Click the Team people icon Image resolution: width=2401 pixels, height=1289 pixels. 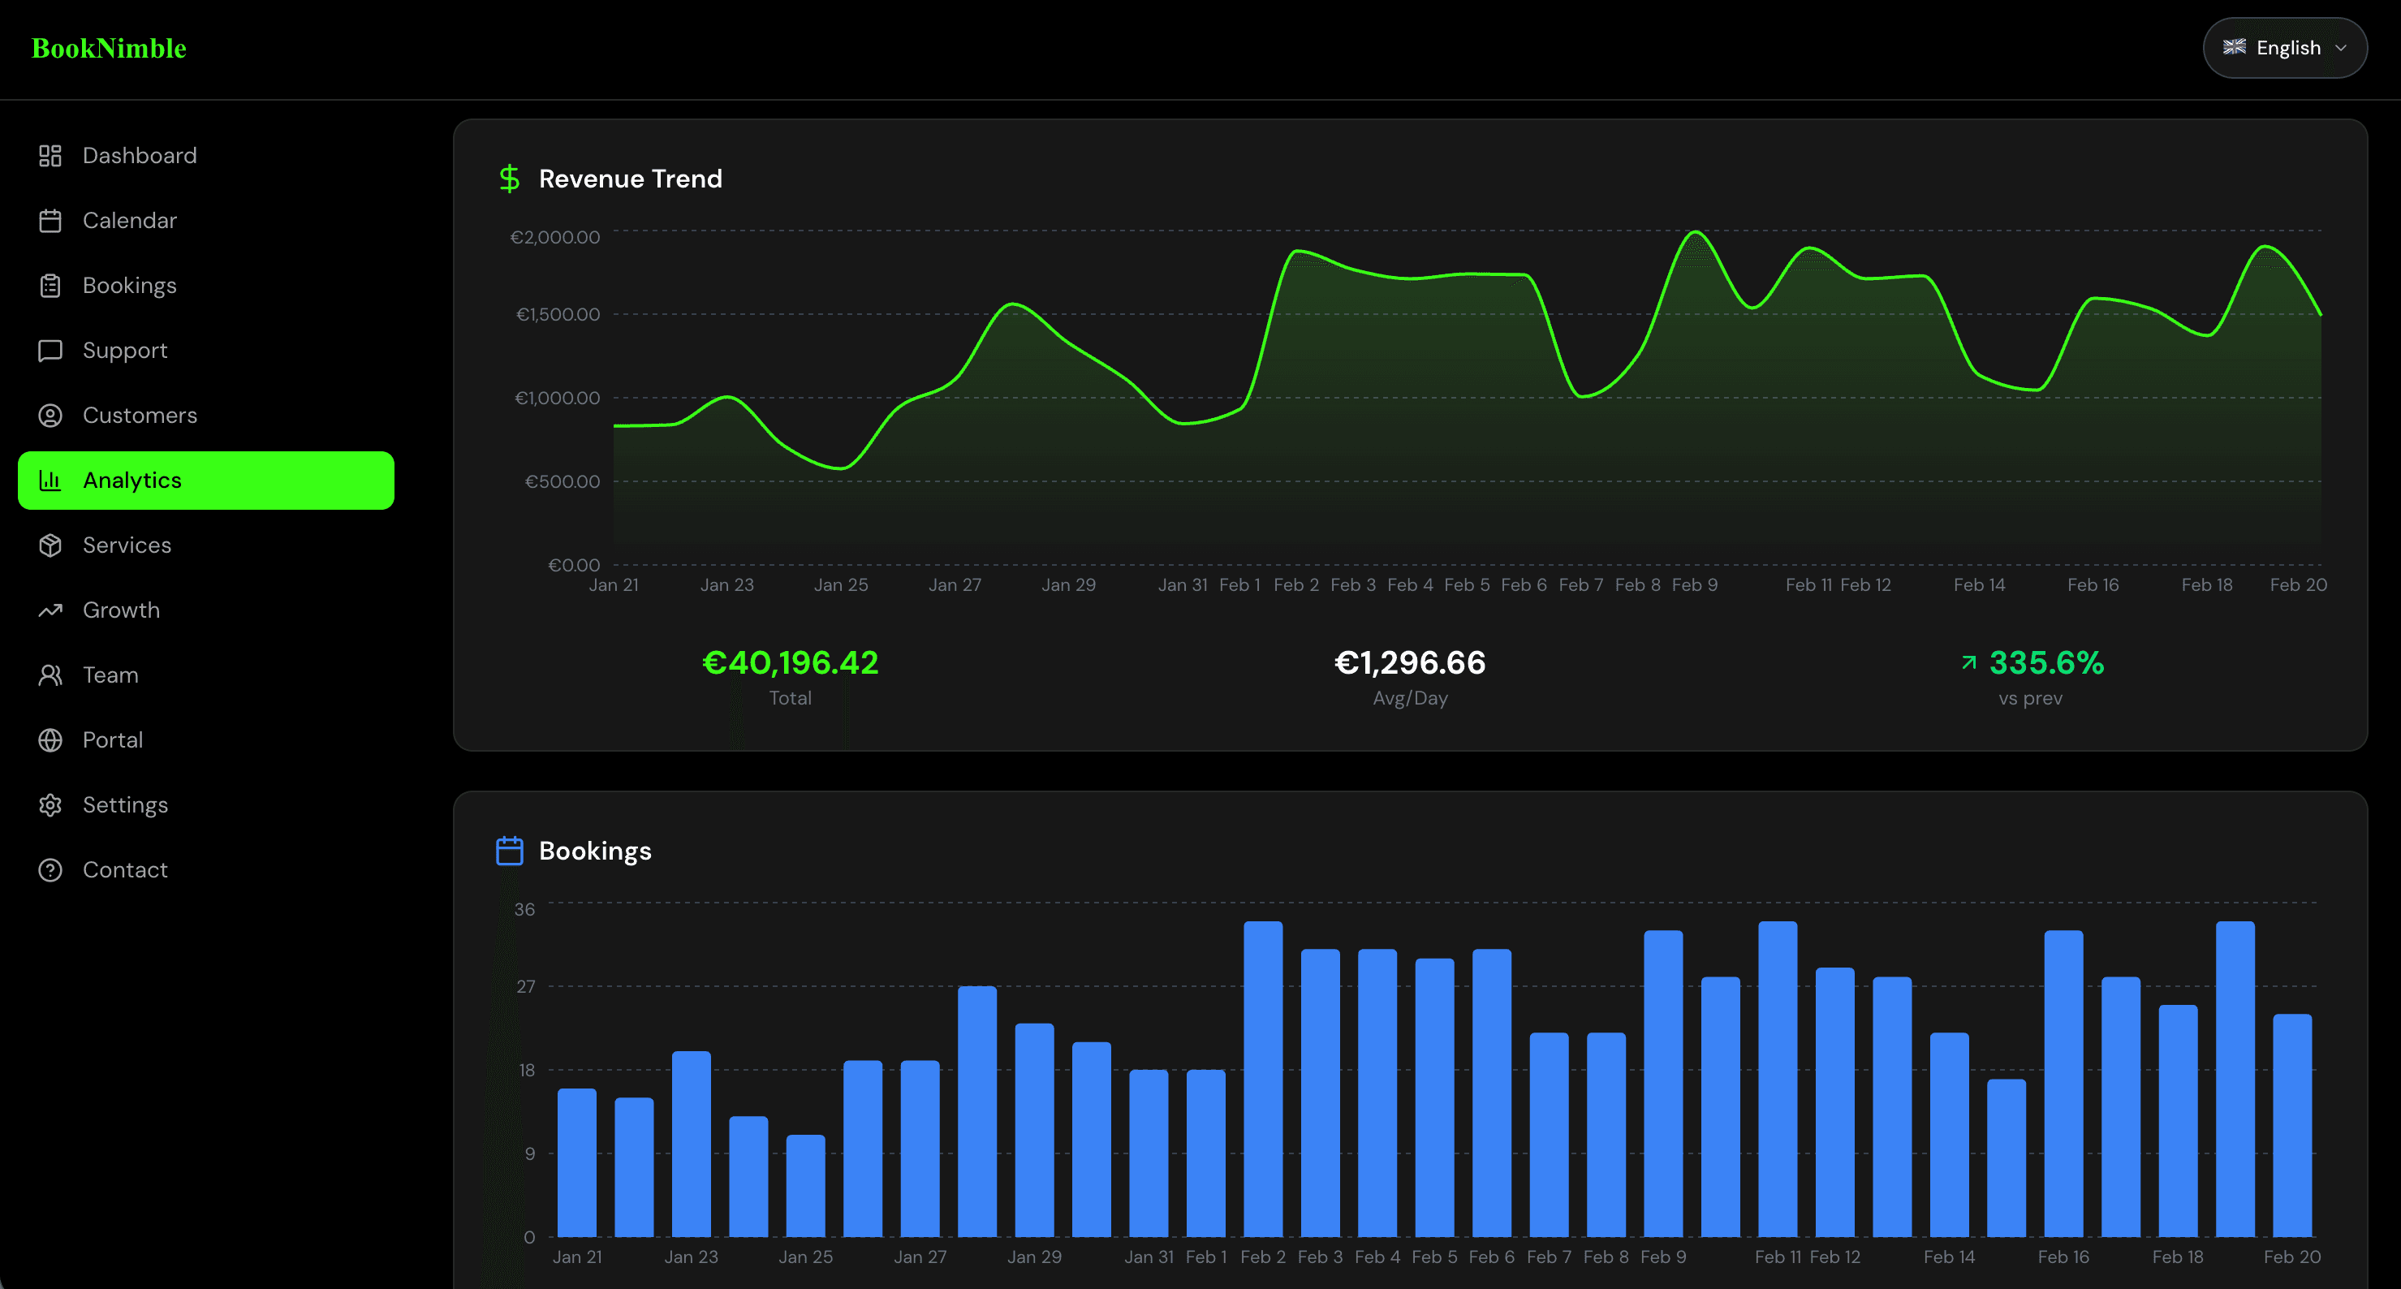50,675
